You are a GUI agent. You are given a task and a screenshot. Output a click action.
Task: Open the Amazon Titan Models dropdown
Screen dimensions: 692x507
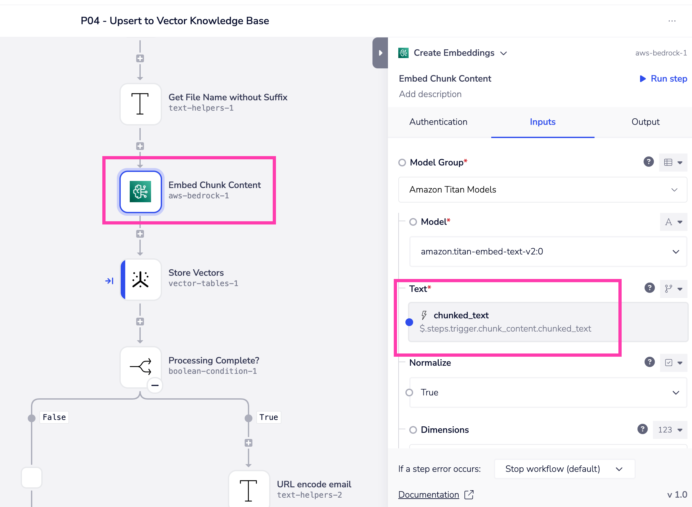(x=542, y=190)
